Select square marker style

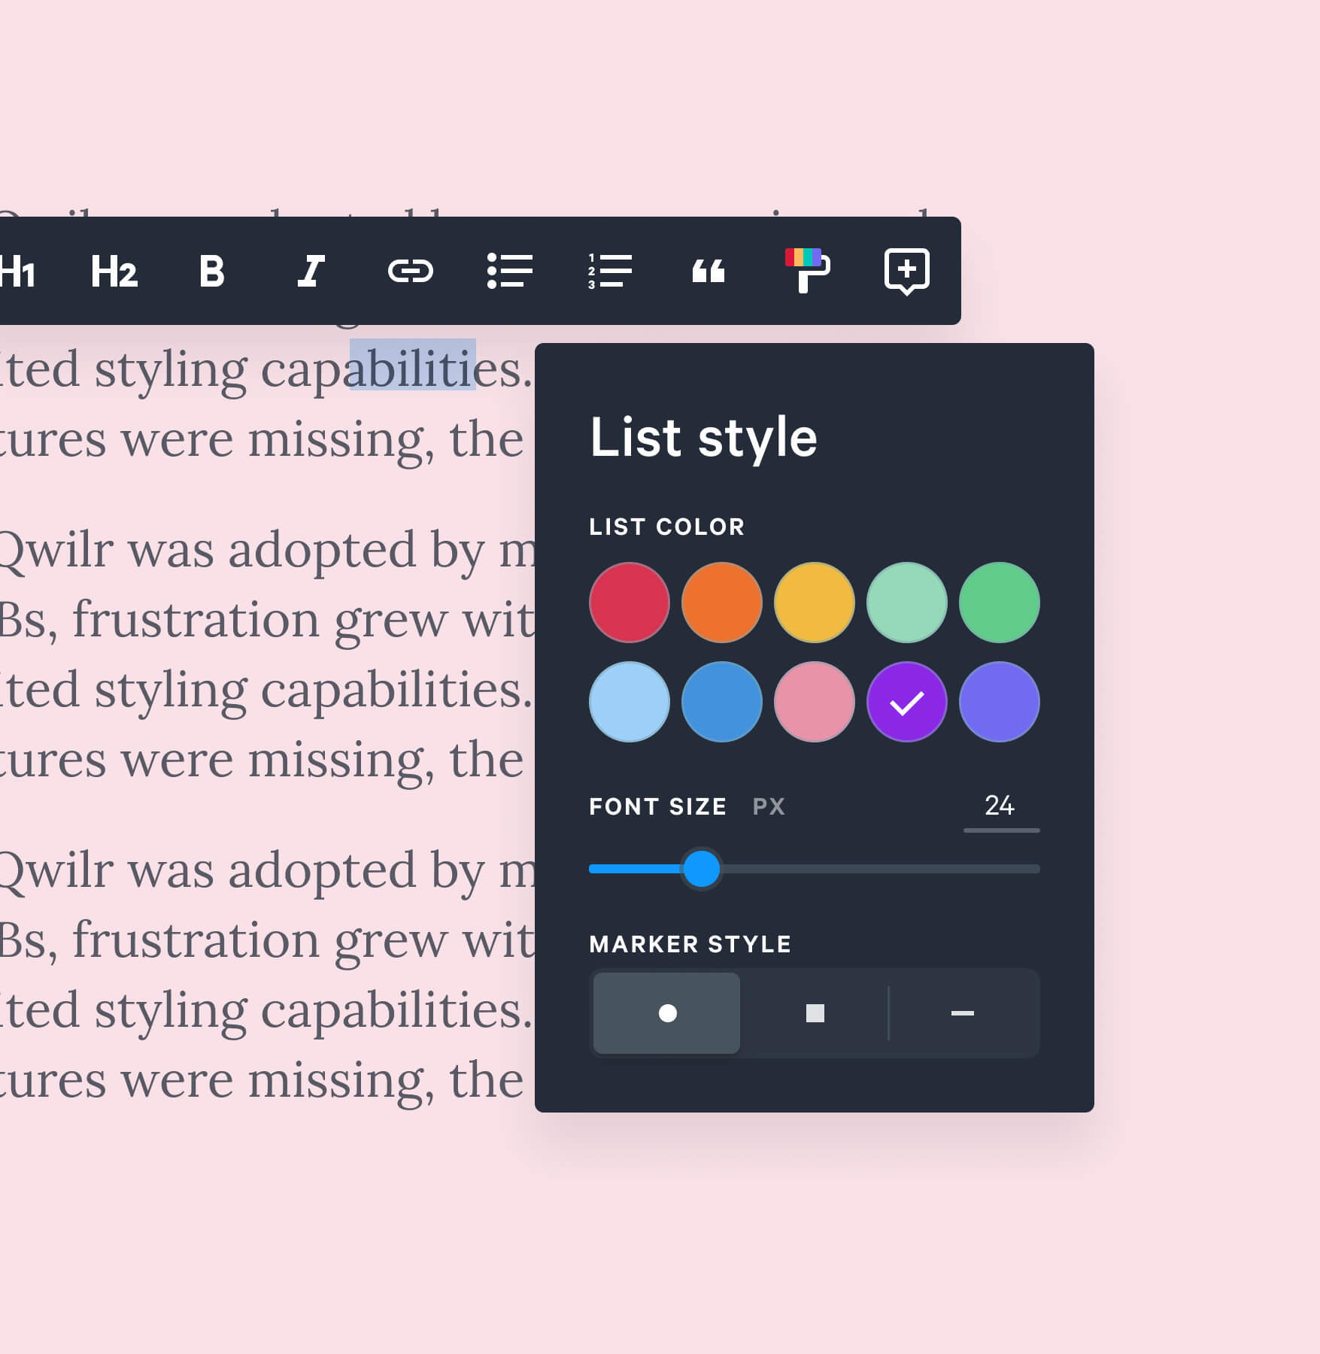click(x=815, y=1013)
